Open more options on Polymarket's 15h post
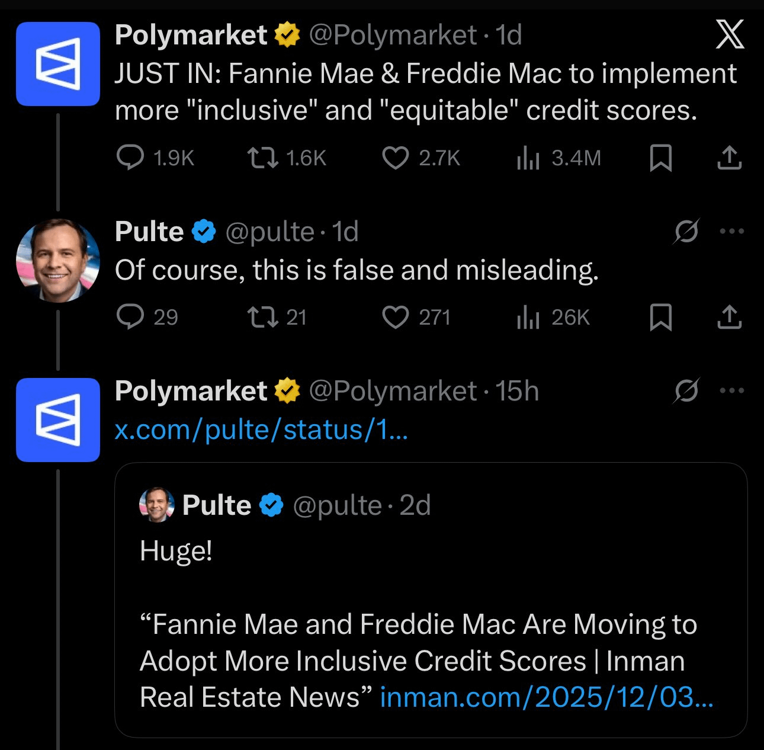Image resolution: width=764 pixels, height=750 pixels. click(732, 390)
